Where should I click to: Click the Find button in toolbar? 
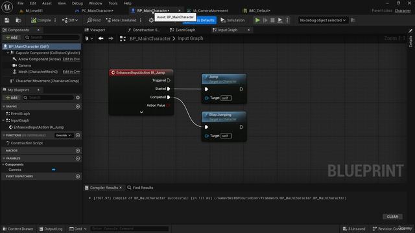click(x=94, y=20)
